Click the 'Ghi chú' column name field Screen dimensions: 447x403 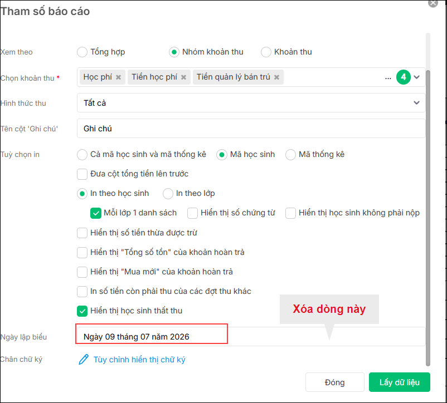tap(251, 129)
